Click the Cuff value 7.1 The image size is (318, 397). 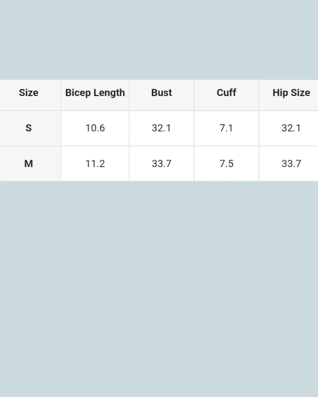coord(226,128)
